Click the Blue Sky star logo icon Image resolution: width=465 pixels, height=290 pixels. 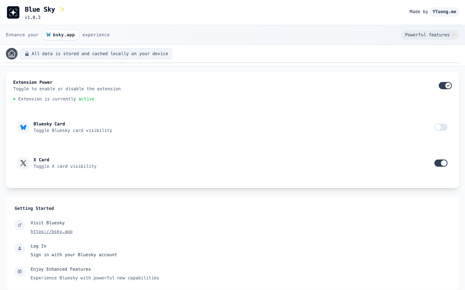tap(13, 12)
